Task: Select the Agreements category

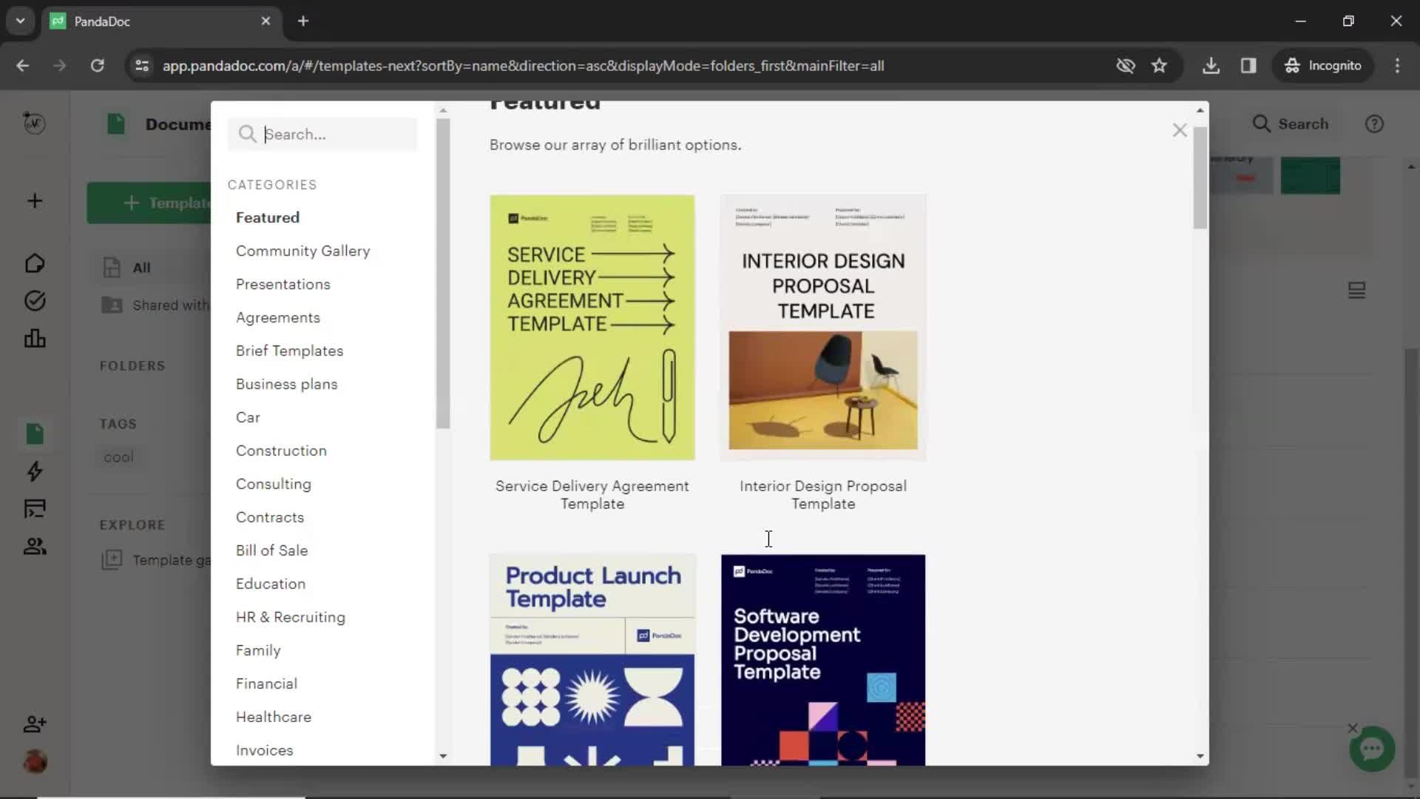Action: pos(278,317)
